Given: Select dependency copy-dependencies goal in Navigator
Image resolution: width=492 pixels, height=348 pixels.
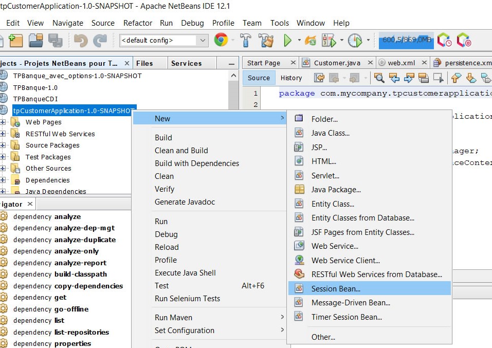Looking at the screenshot, I should [68, 286].
